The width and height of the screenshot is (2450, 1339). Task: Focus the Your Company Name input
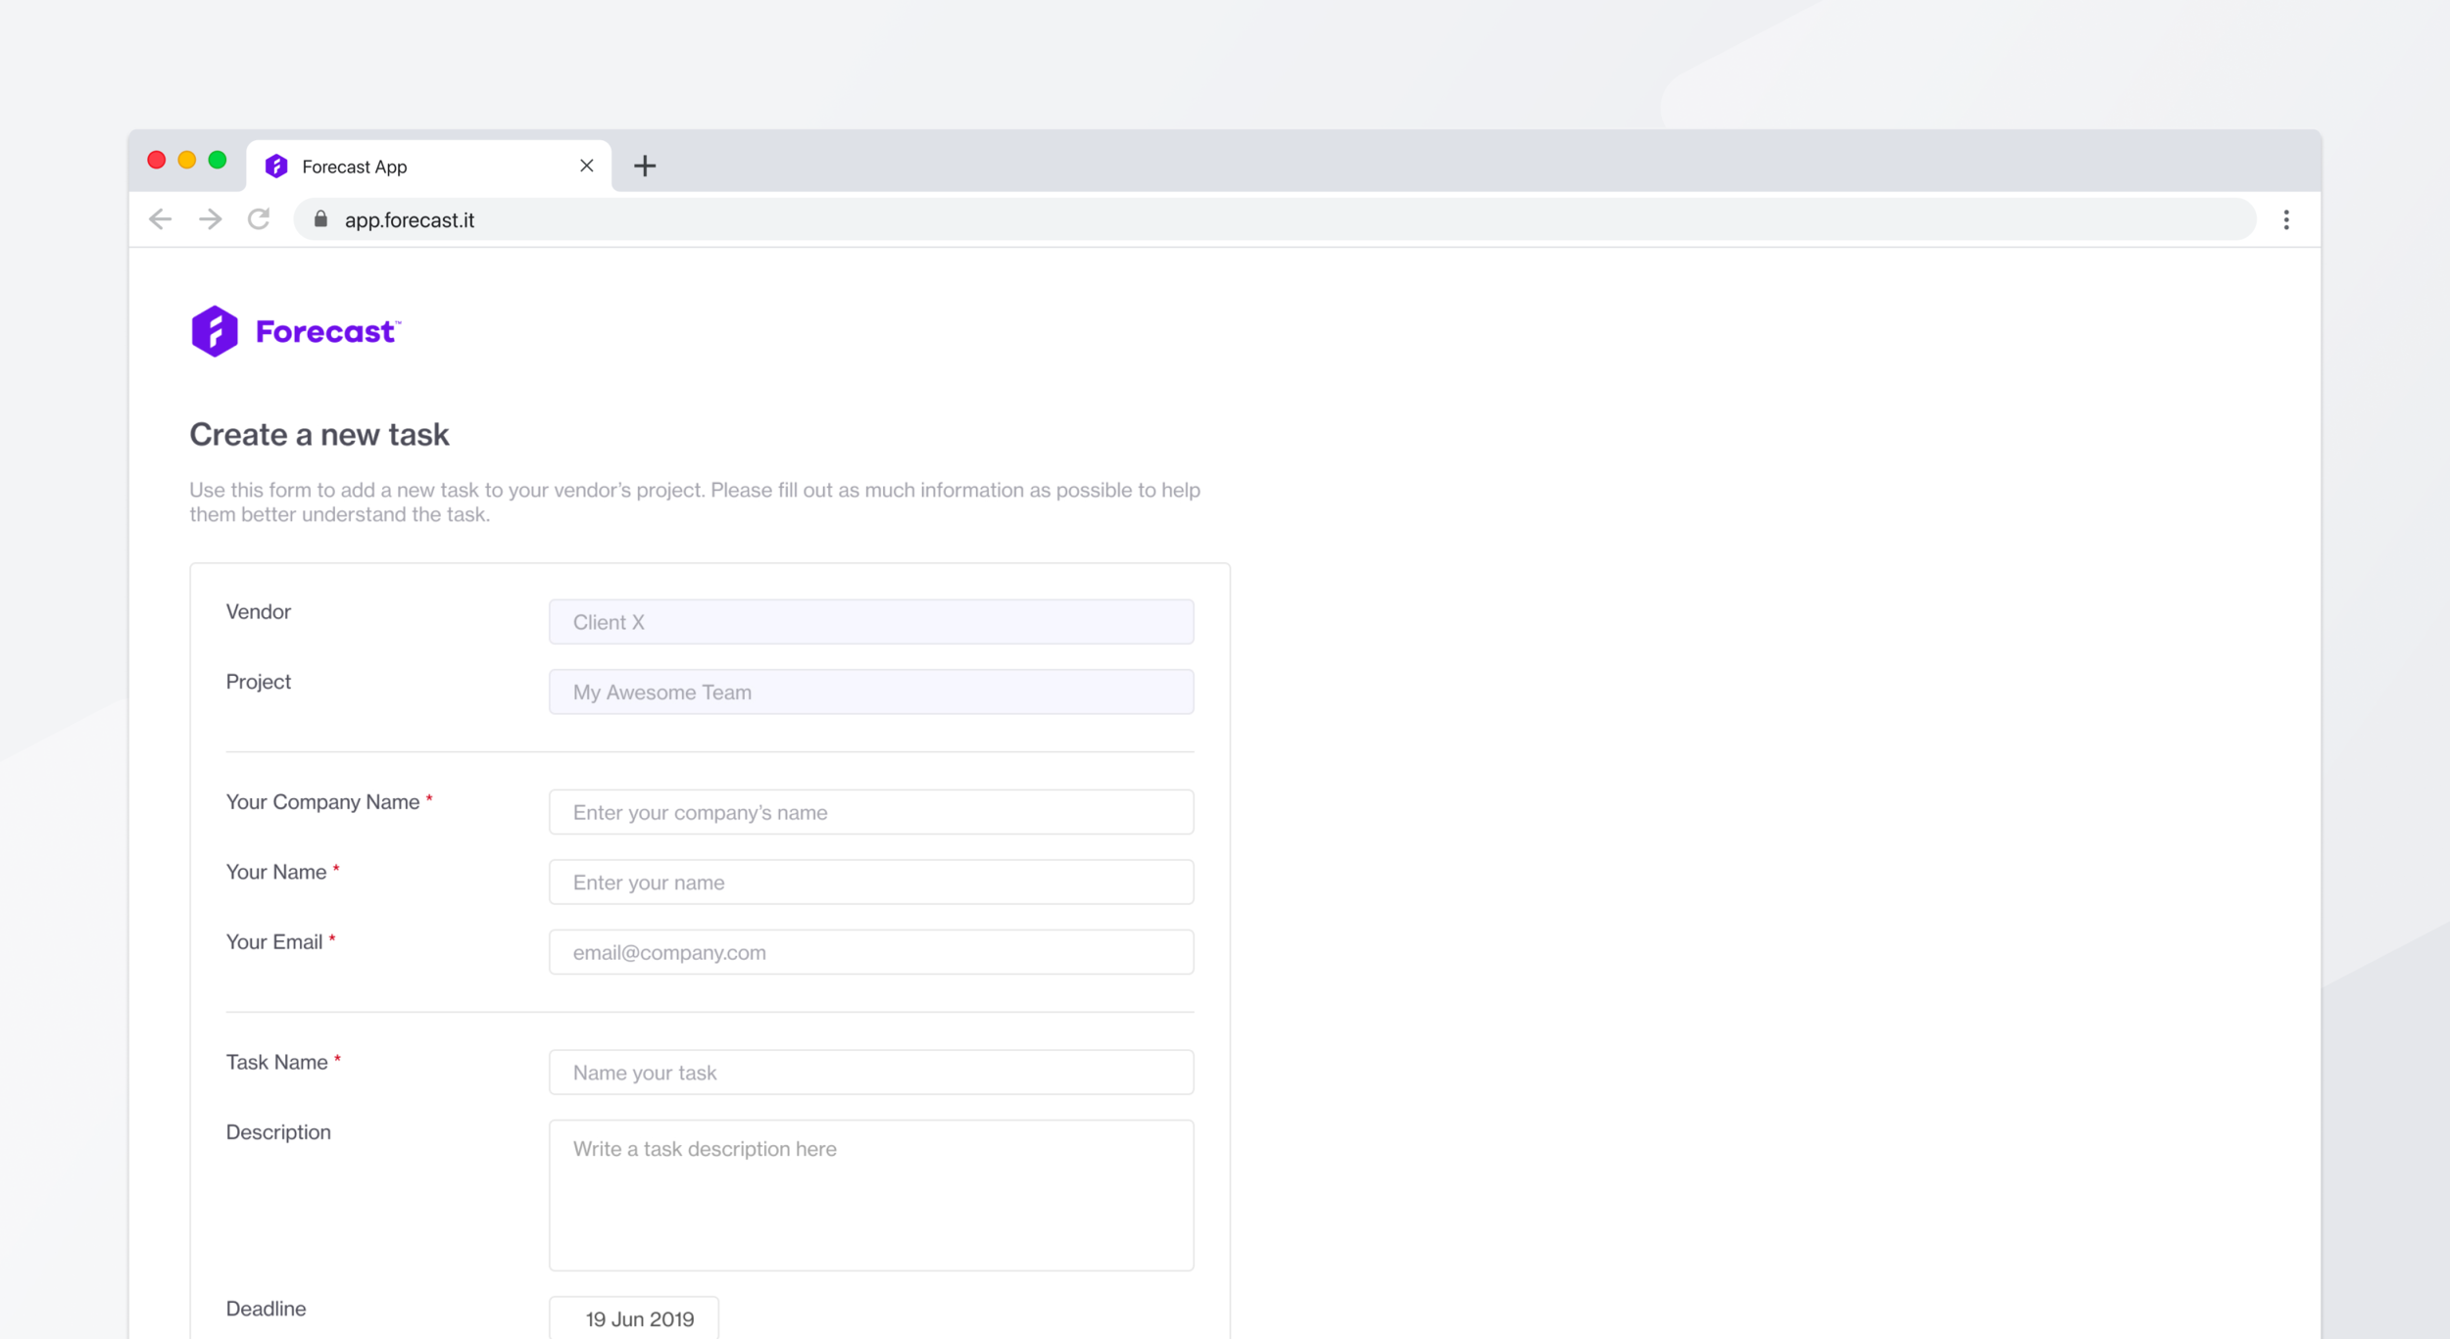(x=870, y=812)
